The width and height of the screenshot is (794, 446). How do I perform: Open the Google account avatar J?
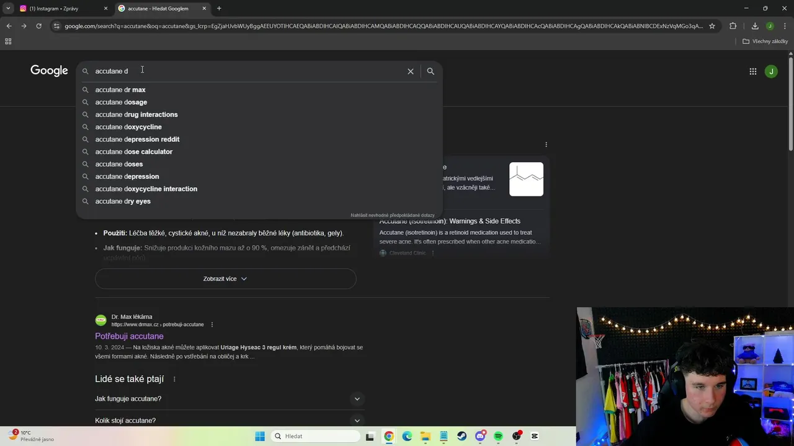point(771,71)
